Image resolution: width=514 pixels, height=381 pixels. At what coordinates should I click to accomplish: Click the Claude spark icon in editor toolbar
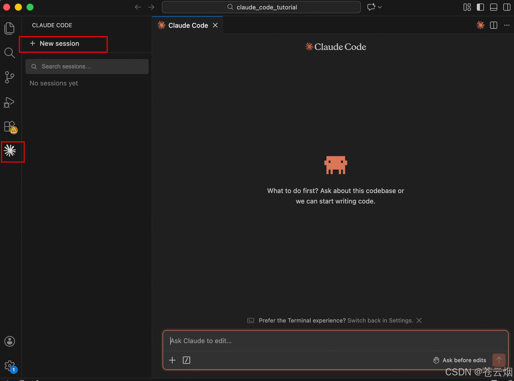coord(480,25)
